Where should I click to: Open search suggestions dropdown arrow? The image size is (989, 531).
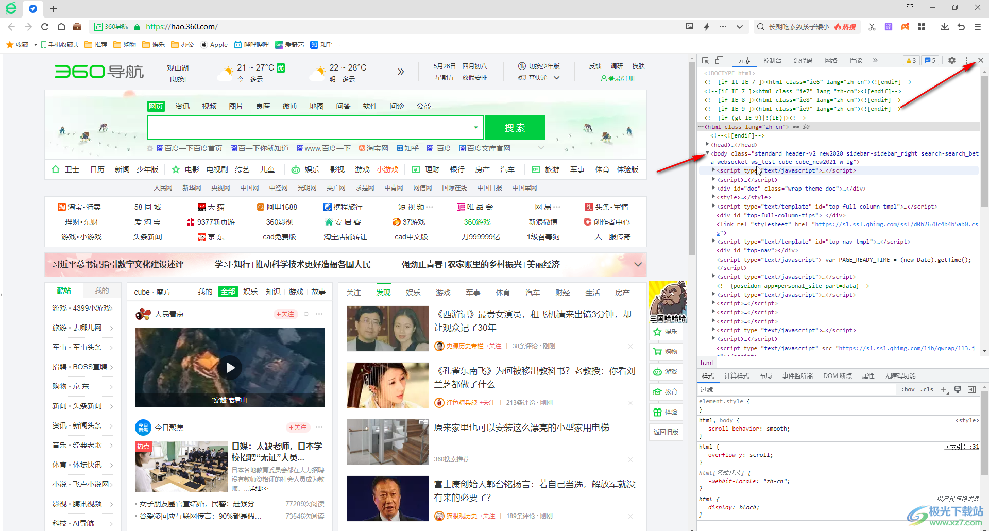(476, 127)
